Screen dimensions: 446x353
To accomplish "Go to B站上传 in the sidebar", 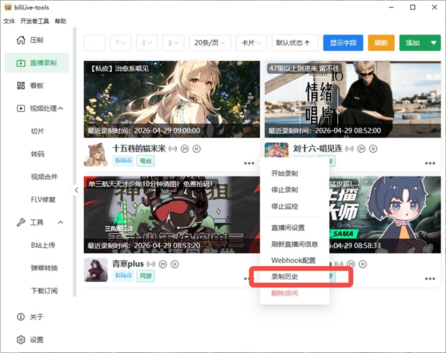I will coord(43,245).
